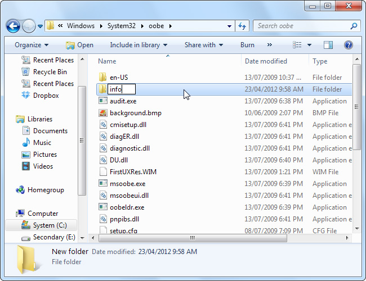The width and height of the screenshot is (366, 281).
Task: Click the Videos library icon
Action: coord(26,166)
